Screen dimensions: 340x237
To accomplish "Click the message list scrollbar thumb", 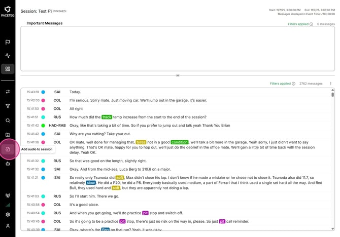I will coord(332,95).
